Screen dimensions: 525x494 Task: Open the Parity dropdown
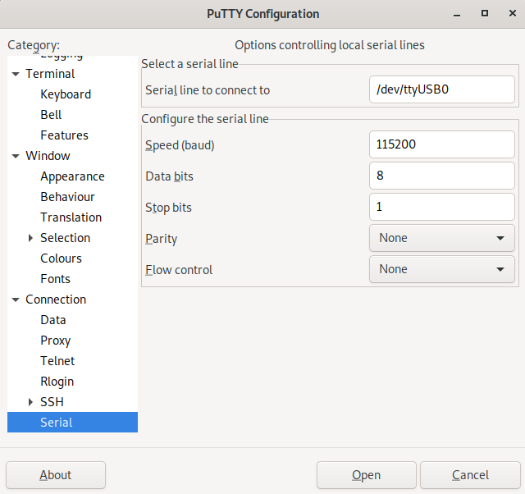click(441, 238)
